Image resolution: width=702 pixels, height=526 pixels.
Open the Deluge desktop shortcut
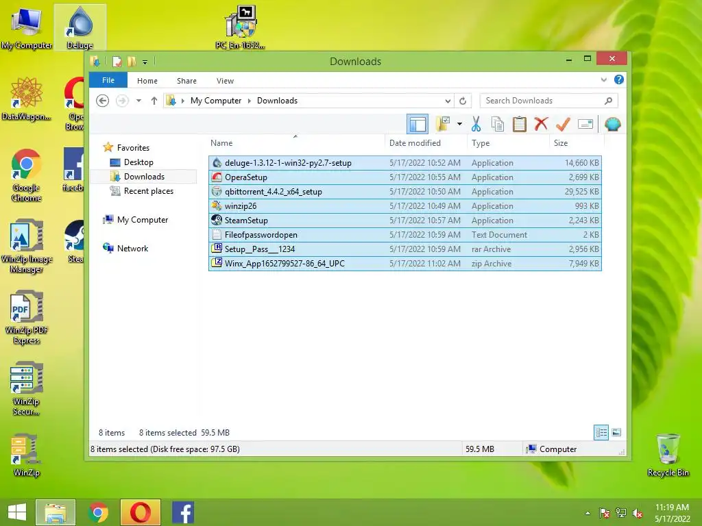(80, 27)
